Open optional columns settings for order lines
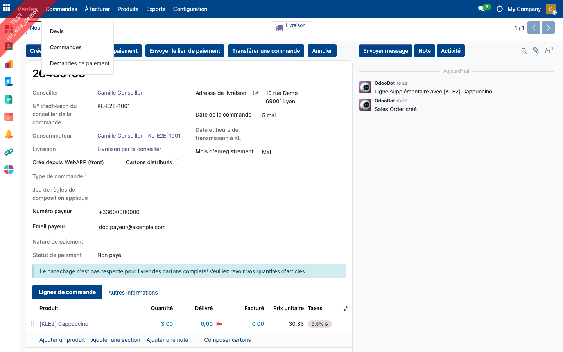The image size is (563, 352). coord(345,309)
